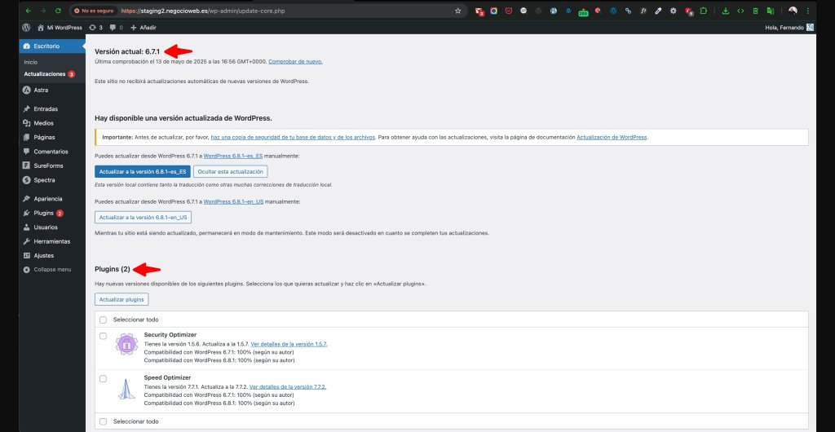Open the updates counter '3' in admin bar
The image size is (835, 432).
(x=96, y=27)
